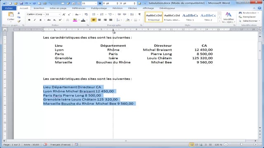Viewport: 264px width, 148px height.
Task: Open the highlight color dropdown arrow
Action: point(79,20)
